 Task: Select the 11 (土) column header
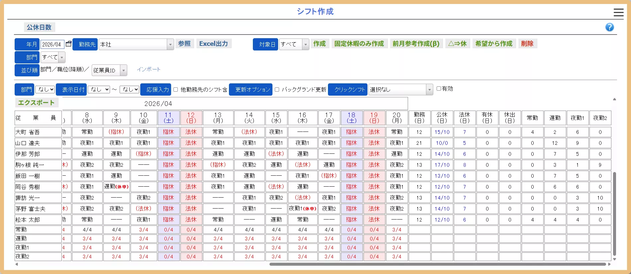pyautogui.click(x=168, y=118)
